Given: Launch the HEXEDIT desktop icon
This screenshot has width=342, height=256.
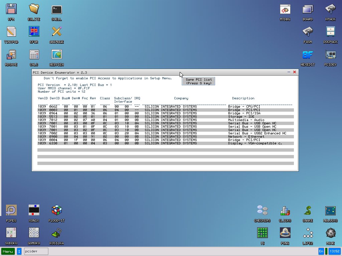Looking at the screenshot, I should (308, 55).
